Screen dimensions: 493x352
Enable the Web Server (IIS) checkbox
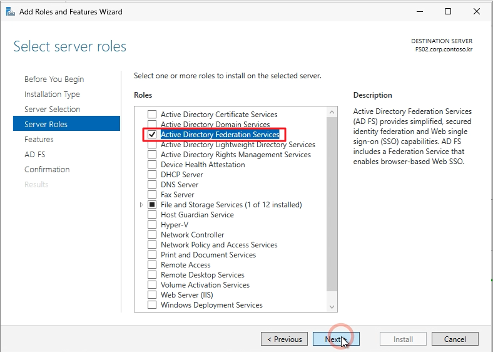click(152, 295)
